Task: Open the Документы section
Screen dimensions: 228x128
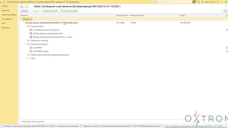Action: (x=6, y=10)
